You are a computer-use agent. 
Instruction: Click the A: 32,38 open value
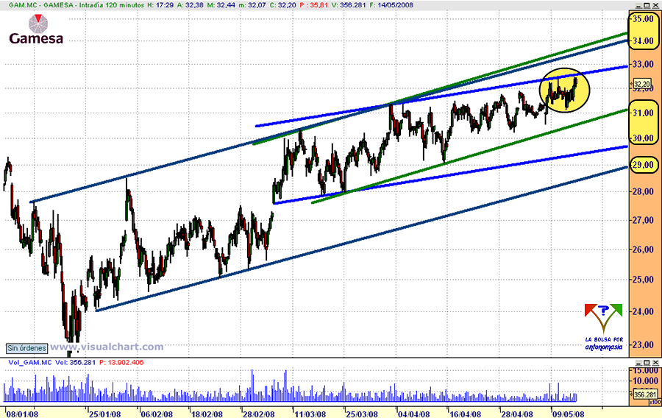tap(190, 5)
